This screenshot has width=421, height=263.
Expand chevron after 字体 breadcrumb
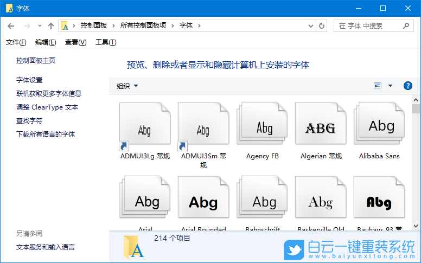pos(199,26)
